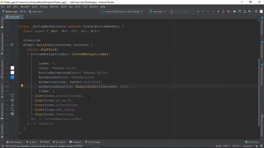Open the Android SDK device selector dropdown
Screen dimensions: 264x148
[122, 12]
